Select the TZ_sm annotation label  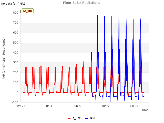(27, 11)
